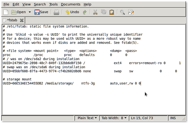188x123 pixels.
Task: Select the *fstab document tab
Action: [12, 20]
